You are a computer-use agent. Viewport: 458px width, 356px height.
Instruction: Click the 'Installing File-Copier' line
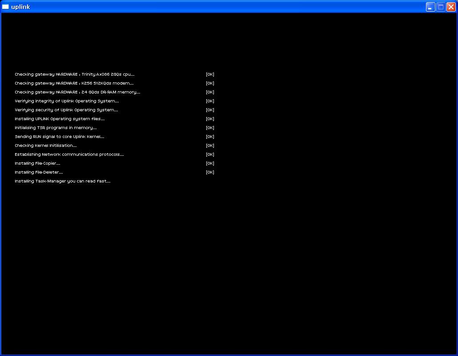tap(37, 163)
